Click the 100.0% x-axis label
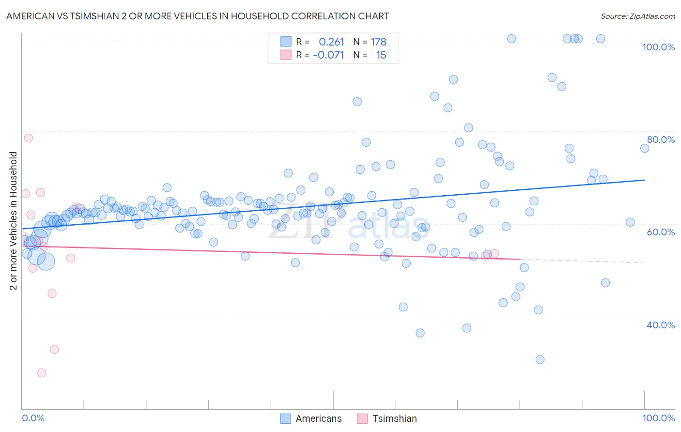This screenshot has width=681, height=432. click(658, 418)
